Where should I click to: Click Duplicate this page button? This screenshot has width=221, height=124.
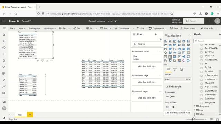coord(157,28)
